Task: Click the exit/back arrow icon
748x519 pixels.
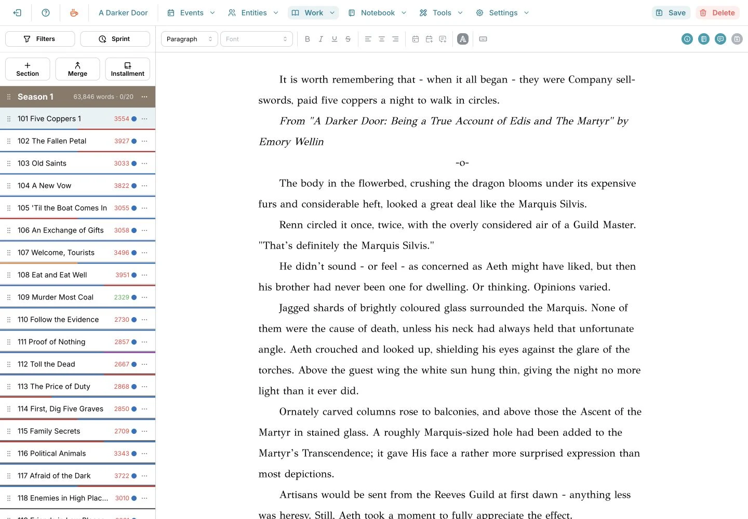Action: pyautogui.click(x=17, y=13)
